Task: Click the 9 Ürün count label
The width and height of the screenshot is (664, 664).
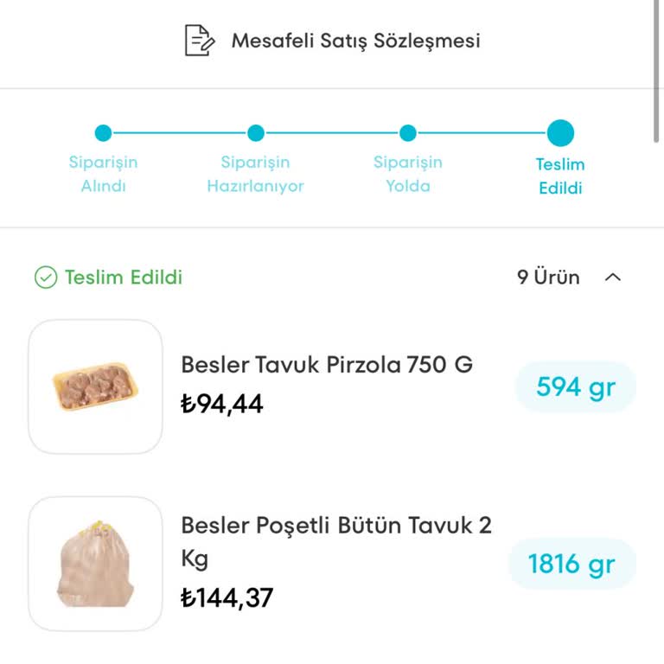Action: click(x=548, y=278)
